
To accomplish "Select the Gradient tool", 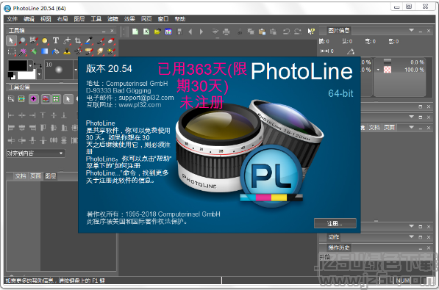I will pos(45,51).
